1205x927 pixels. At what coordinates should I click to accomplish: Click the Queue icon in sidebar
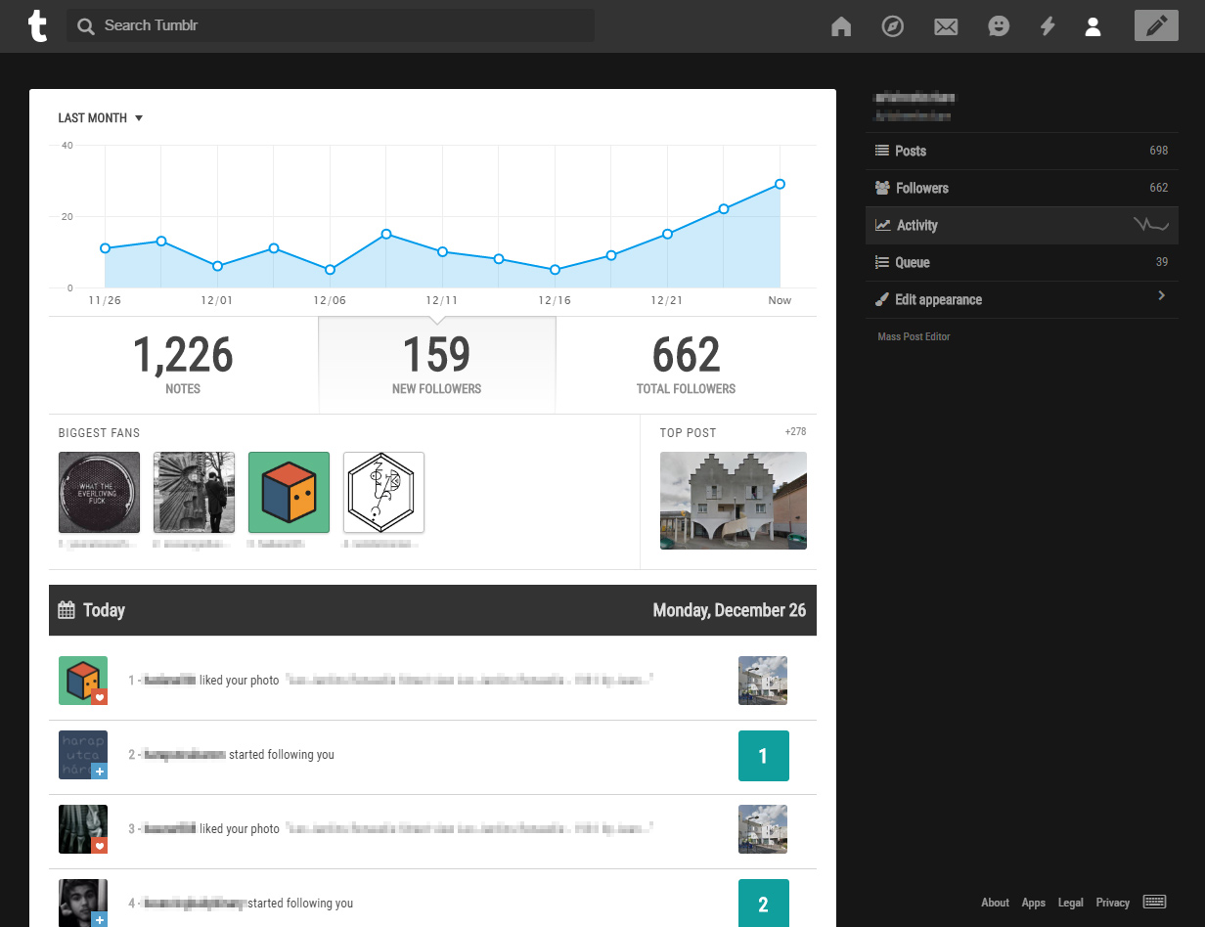click(882, 262)
